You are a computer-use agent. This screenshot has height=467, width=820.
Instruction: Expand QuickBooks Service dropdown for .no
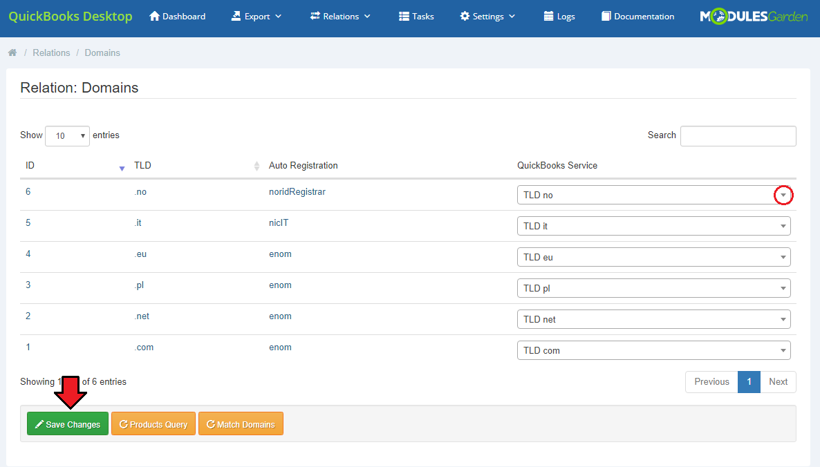click(783, 196)
